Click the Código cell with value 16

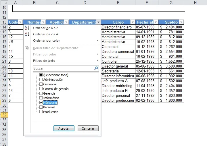pos(16,42)
